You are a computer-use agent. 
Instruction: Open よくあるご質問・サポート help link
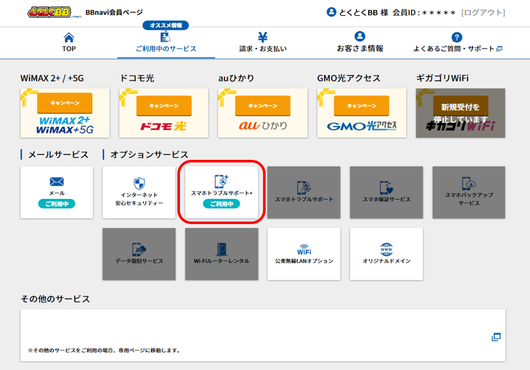click(x=457, y=42)
